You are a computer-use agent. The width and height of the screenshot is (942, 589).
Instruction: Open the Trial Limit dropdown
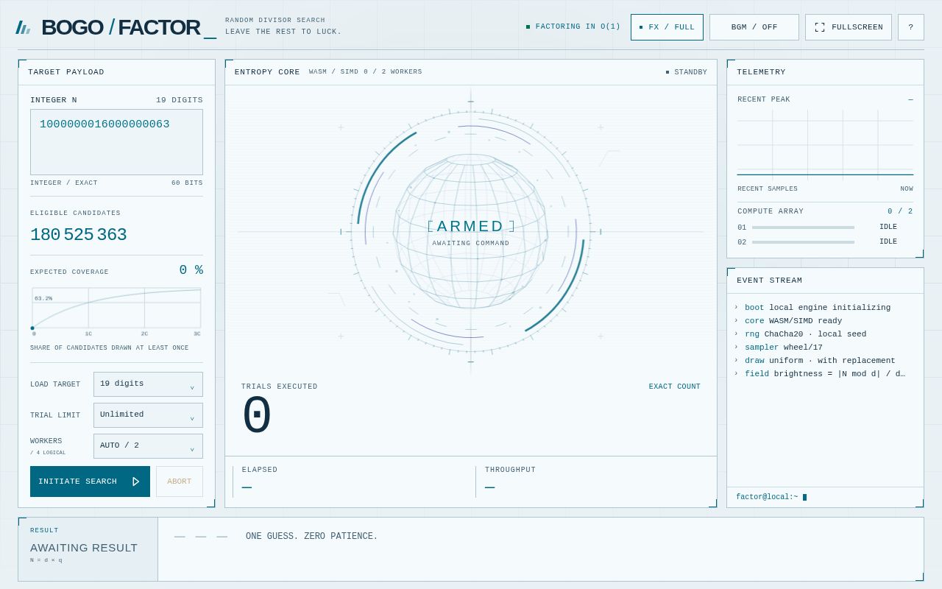click(x=148, y=415)
